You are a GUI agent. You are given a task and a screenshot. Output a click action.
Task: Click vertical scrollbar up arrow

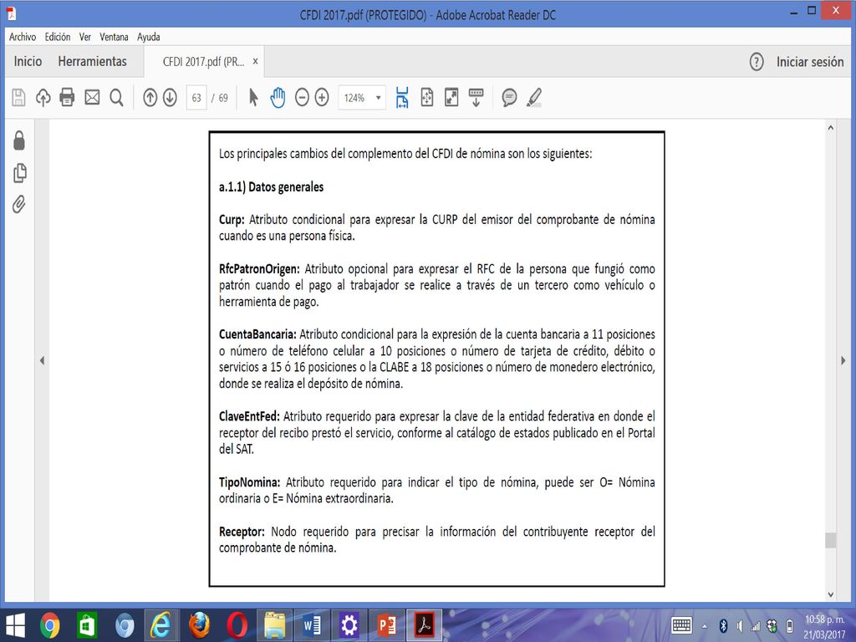[x=830, y=128]
